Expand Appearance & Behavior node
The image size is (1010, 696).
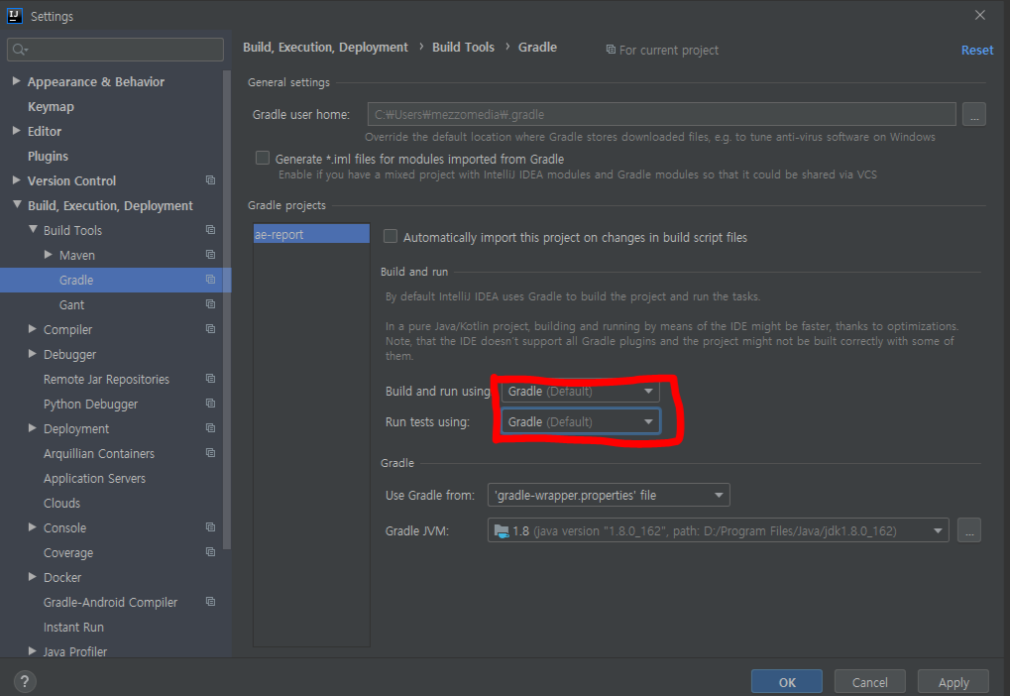point(16,81)
